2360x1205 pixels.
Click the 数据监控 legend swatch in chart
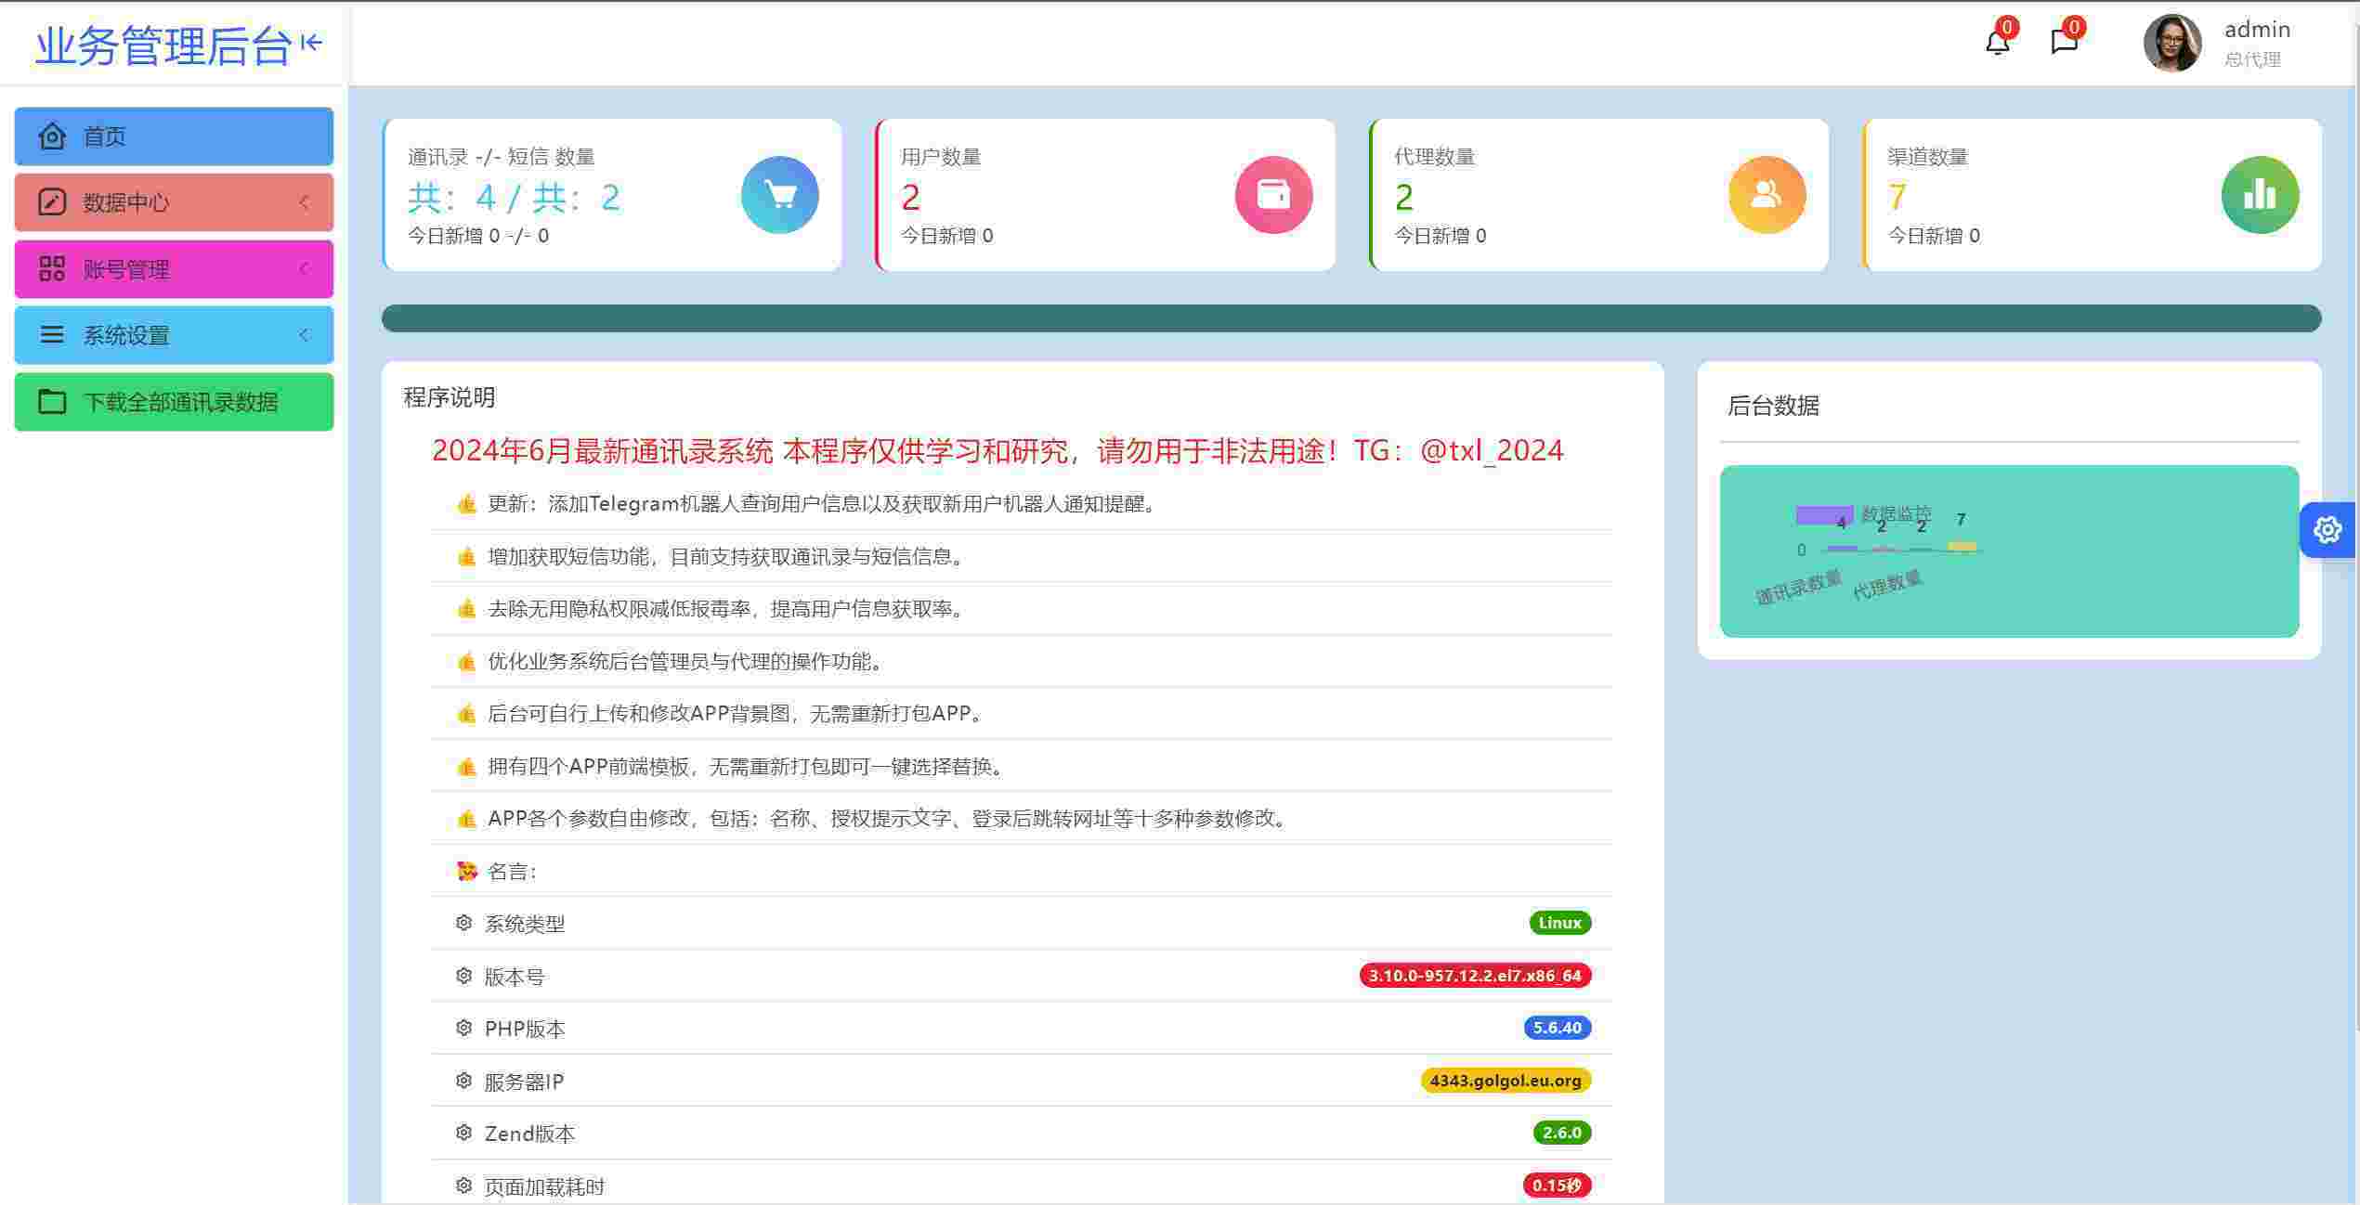1824,514
